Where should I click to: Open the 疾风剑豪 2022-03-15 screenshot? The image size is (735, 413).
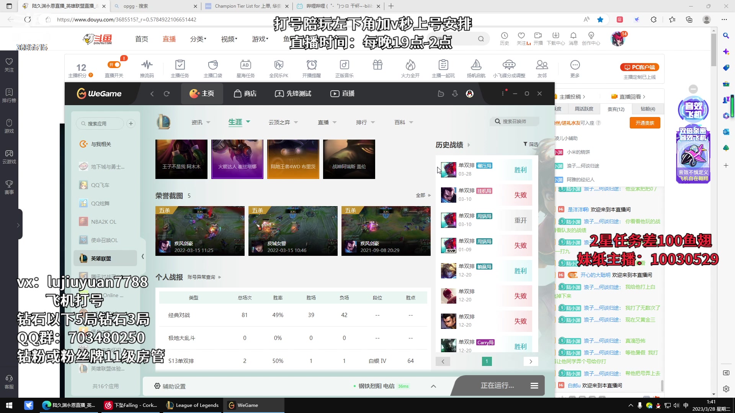(x=200, y=231)
